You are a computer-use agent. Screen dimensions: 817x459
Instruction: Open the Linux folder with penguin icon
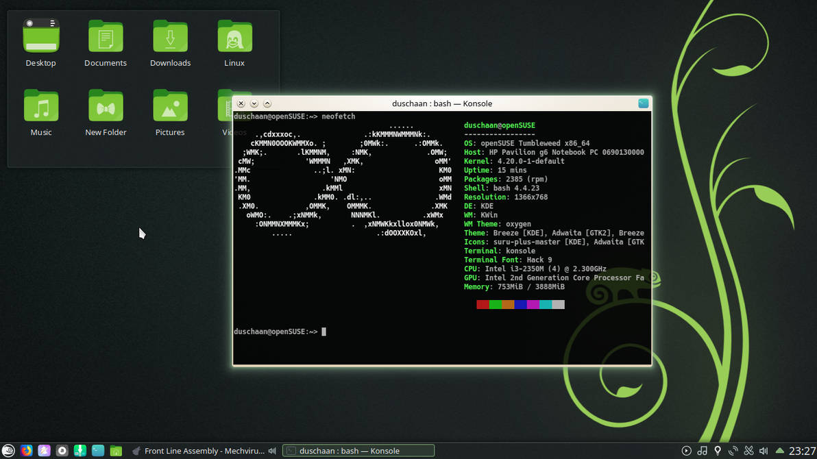point(234,36)
